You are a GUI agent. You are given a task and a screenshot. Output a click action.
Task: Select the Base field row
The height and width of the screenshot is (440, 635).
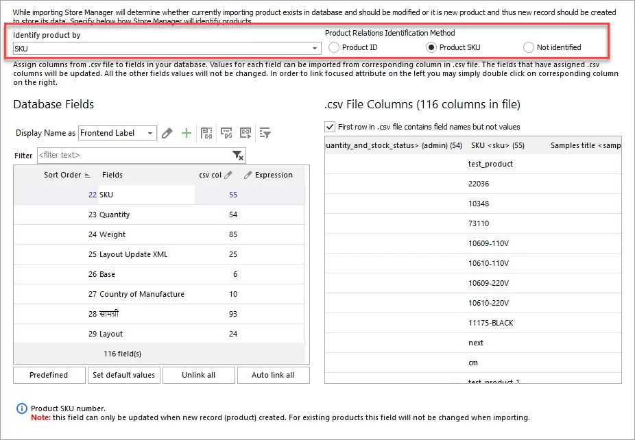pyautogui.click(x=159, y=274)
